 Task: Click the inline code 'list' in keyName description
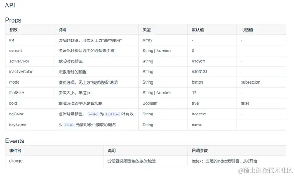[x=69, y=125]
